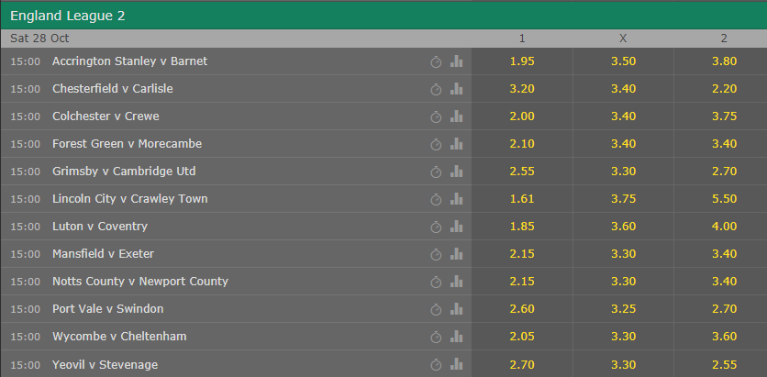Image resolution: width=767 pixels, height=377 pixels.
Task: Open Grimsby v Cambridge Utd match
Action: point(124,172)
